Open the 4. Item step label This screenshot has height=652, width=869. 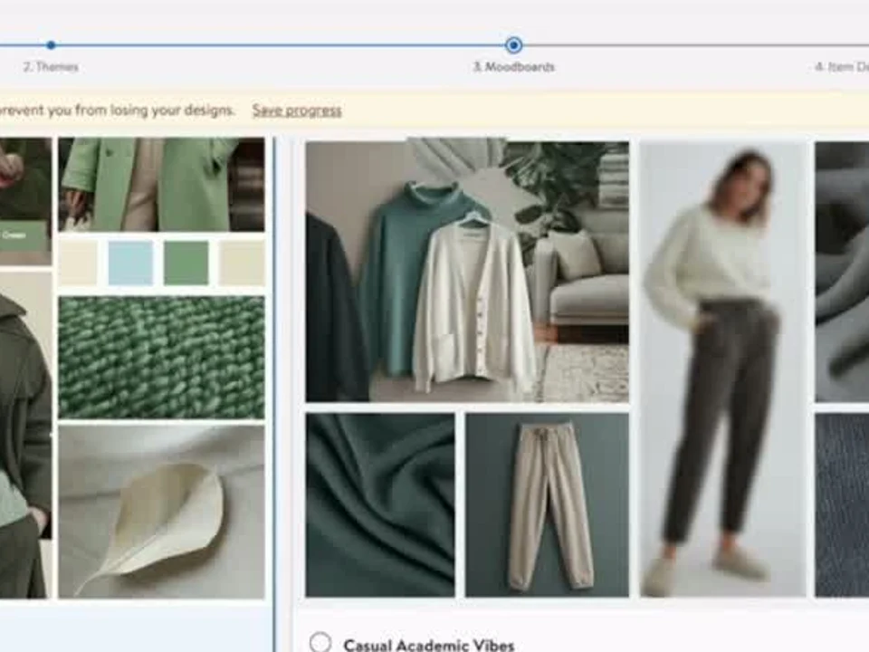(841, 67)
